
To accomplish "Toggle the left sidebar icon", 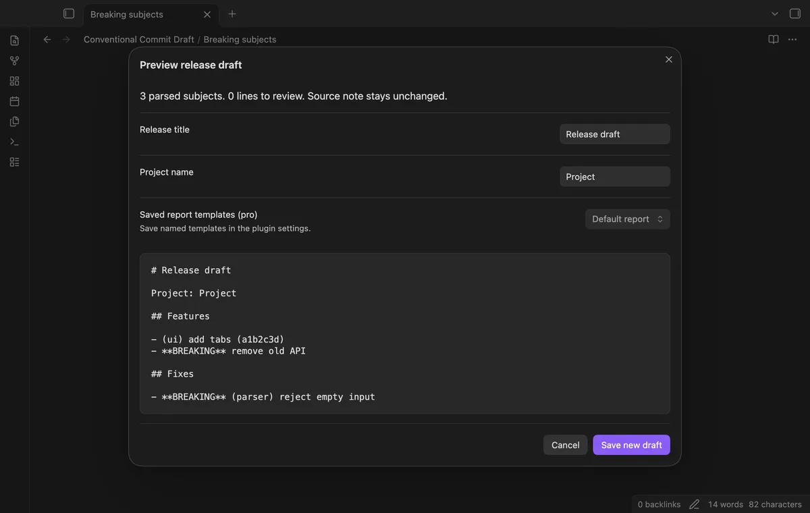I will pyautogui.click(x=69, y=13).
